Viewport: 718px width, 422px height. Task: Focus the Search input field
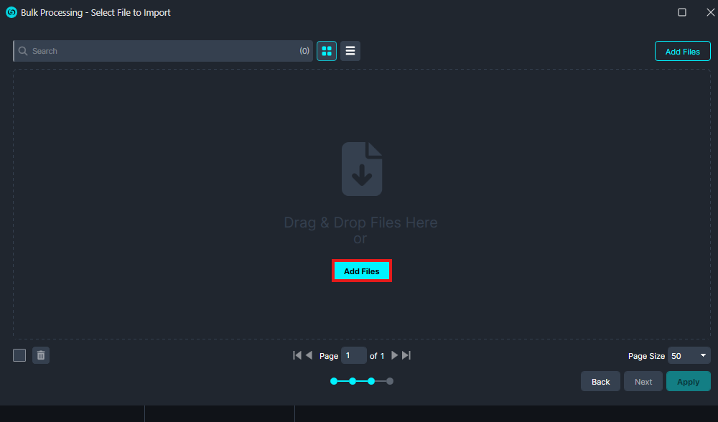pos(162,51)
